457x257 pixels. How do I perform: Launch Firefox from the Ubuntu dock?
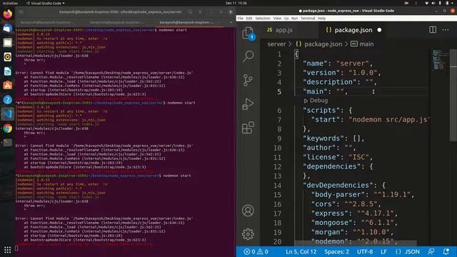[8, 14]
